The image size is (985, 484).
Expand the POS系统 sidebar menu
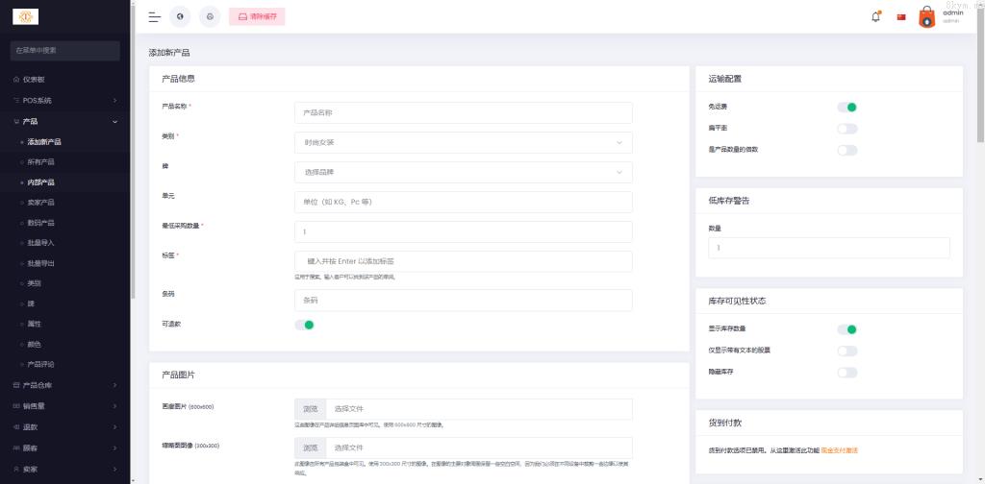tap(65, 100)
